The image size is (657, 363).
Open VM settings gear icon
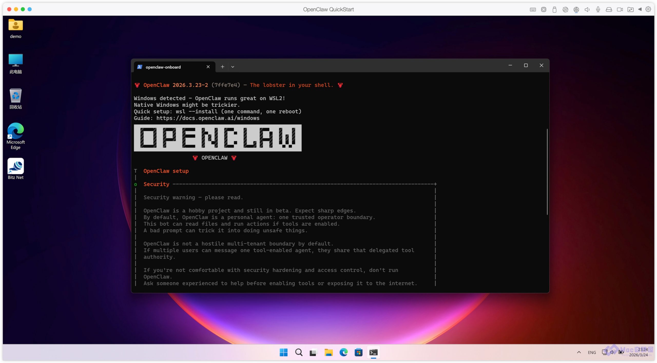[x=648, y=9]
